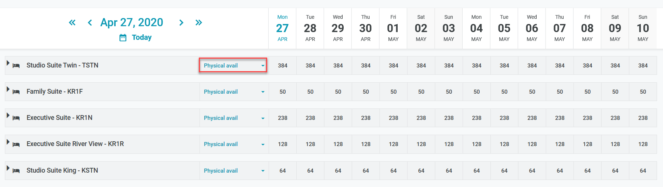Image resolution: width=663 pixels, height=187 pixels.
Task: Open Physical avail dropdown for Studio Suite King
Action: pyautogui.click(x=233, y=171)
